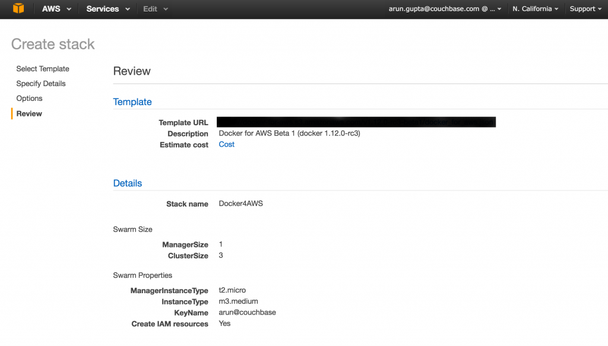
Task: Select the Review step in sidebar
Action: (x=29, y=113)
